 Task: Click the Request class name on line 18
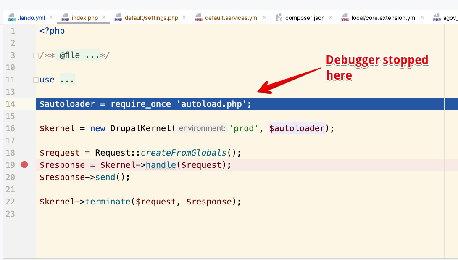(113, 153)
